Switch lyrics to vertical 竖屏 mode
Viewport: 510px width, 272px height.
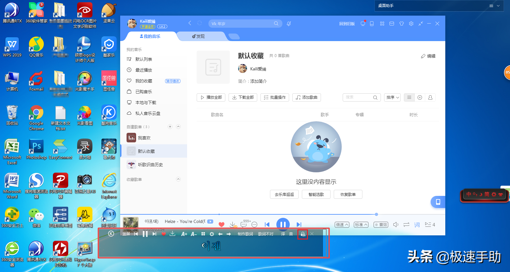tap(126, 234)
